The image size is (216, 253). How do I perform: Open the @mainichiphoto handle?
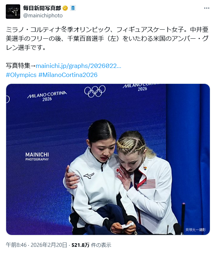[43, 16]
